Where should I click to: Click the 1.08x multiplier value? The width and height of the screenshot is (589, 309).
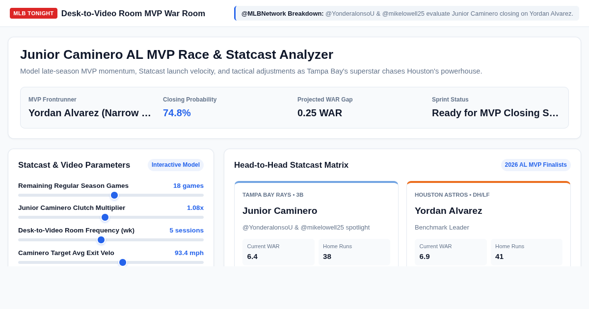coord(195,208)
